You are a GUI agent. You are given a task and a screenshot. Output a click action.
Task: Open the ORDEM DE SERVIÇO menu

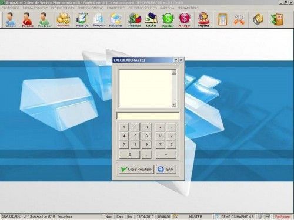[x=142, y=8]
